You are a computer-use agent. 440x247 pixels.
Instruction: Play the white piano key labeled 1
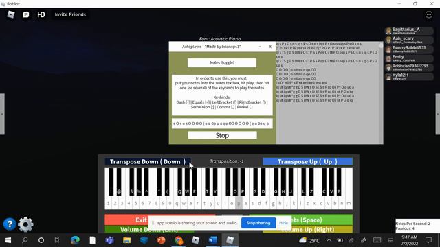tap(108, 203)
